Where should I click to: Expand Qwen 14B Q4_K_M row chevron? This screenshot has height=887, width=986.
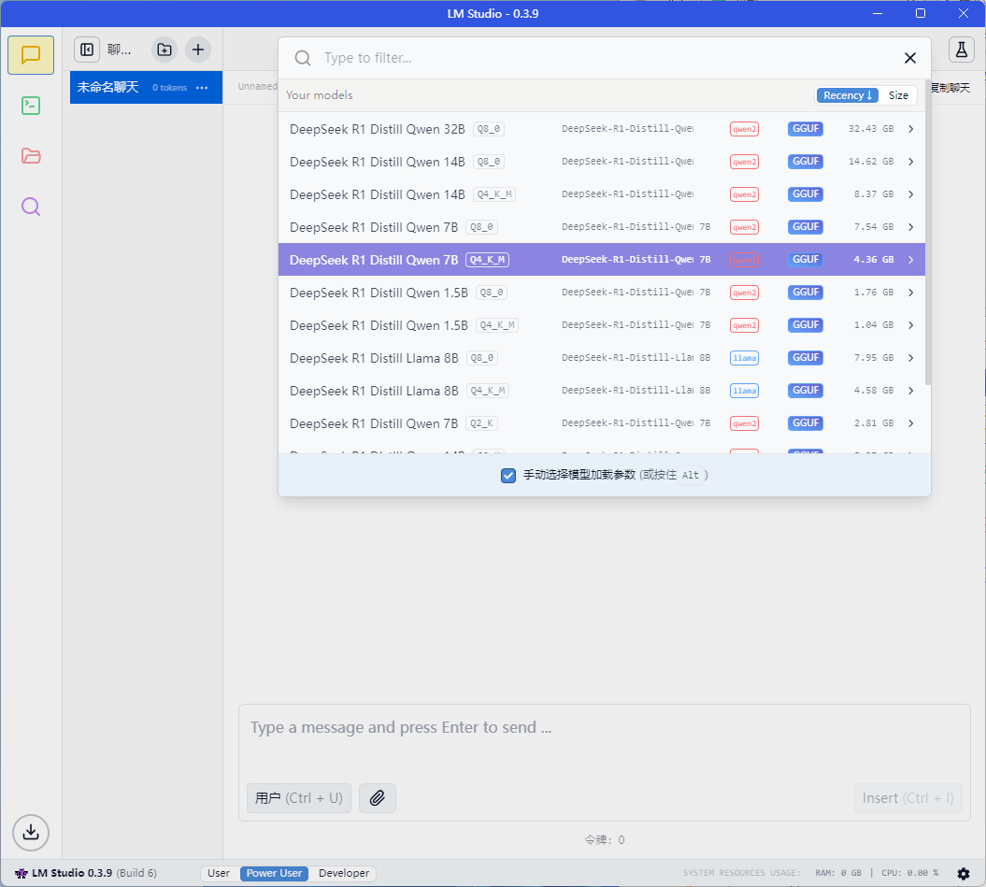pos(910,194)
